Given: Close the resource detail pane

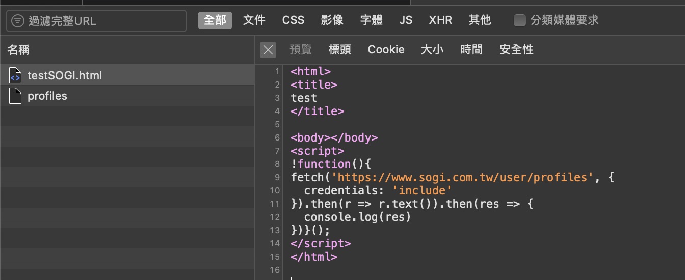Looking at the screenshot, I should [x=268, y=50].
